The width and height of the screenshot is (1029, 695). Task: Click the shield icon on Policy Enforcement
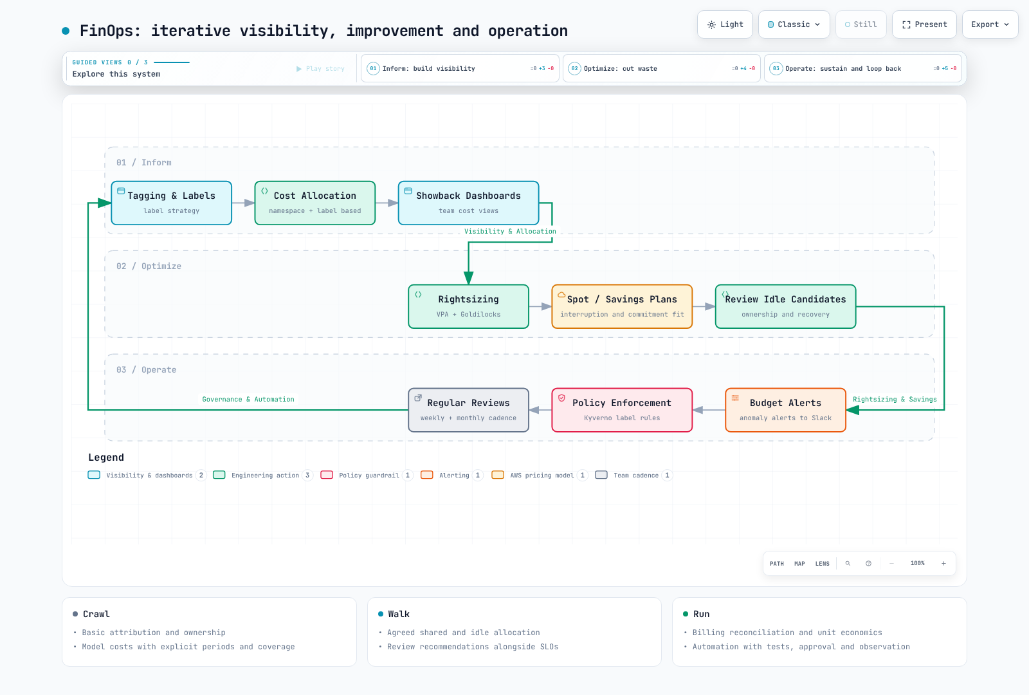point(561,398)
